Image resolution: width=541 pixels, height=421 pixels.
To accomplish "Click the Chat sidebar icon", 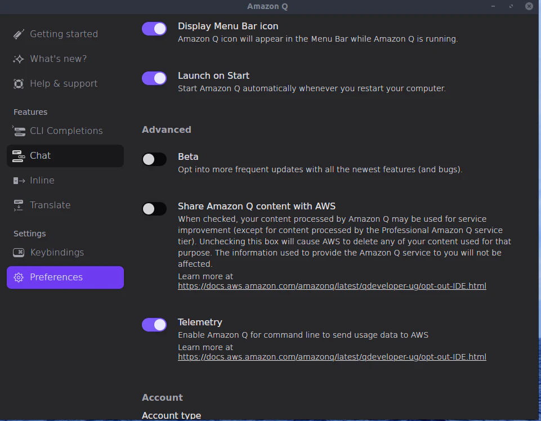I will point(19,156).
